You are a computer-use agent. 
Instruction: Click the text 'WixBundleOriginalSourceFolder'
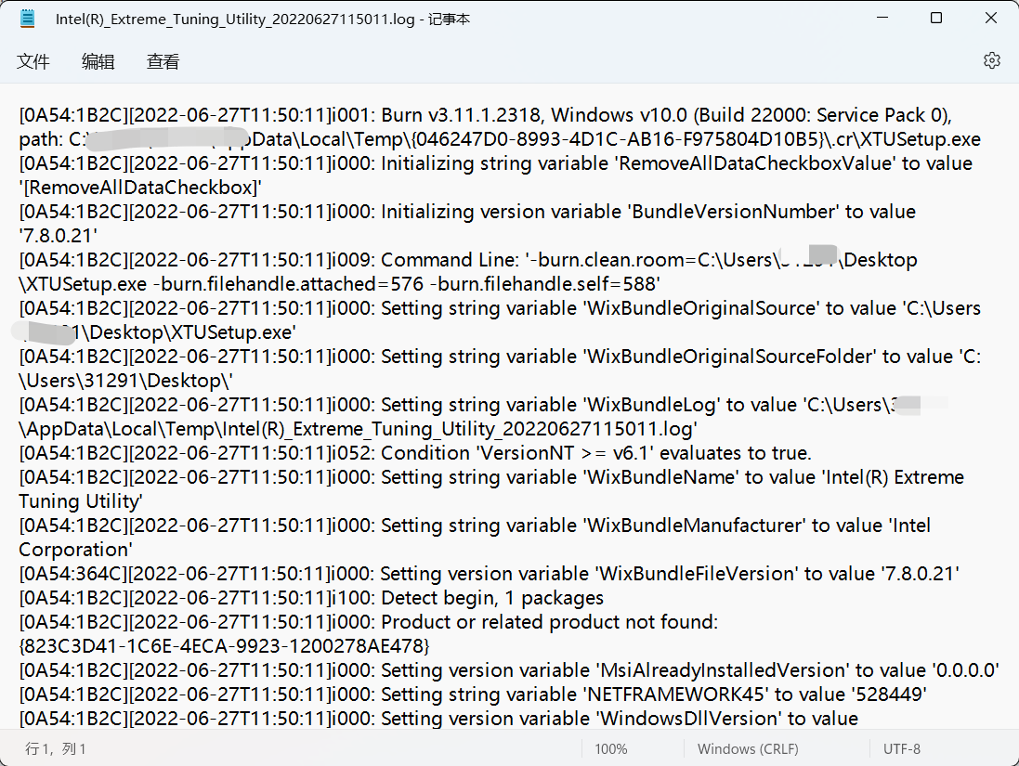point(729,356)
